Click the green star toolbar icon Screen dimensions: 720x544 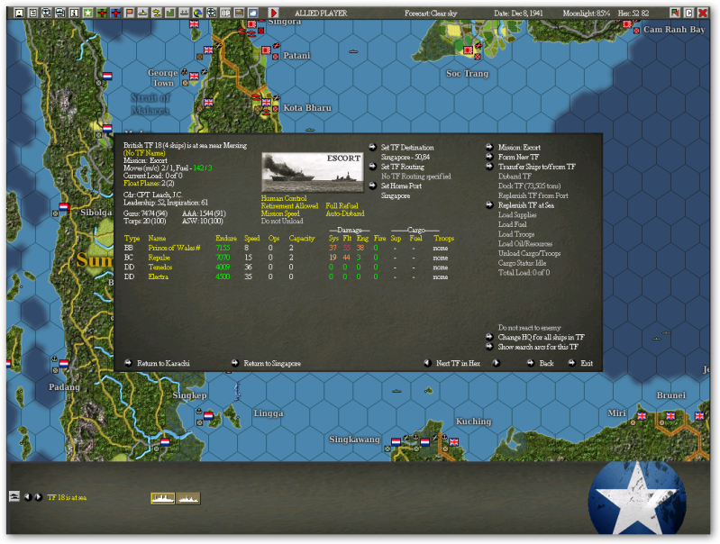pyautogui.click(x=87, y=13)
